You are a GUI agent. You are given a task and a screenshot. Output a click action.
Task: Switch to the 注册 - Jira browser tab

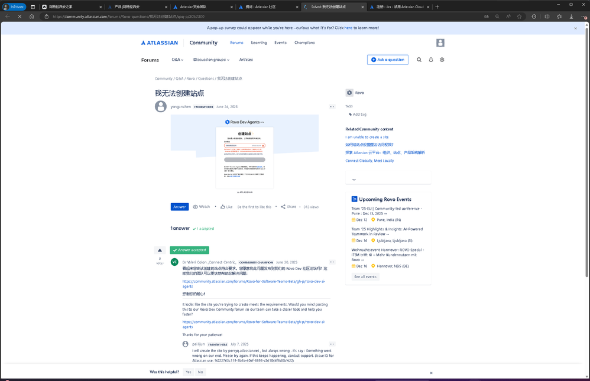tap(399, 6)
